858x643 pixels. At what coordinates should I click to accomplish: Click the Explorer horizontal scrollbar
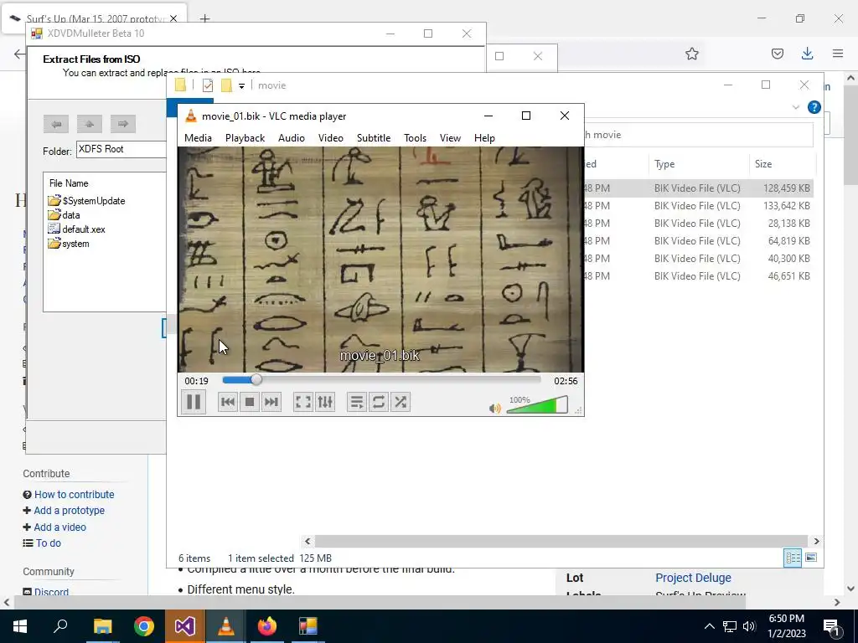coord(561,541)
